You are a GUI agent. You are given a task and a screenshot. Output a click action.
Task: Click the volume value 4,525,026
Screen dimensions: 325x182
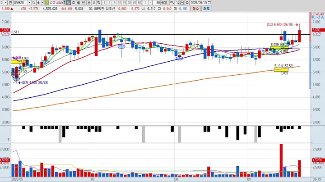click(50, 9)
